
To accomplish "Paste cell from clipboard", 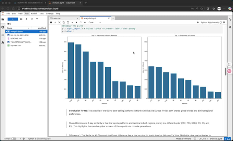I will pyautogui.click(x=68, y=22).
